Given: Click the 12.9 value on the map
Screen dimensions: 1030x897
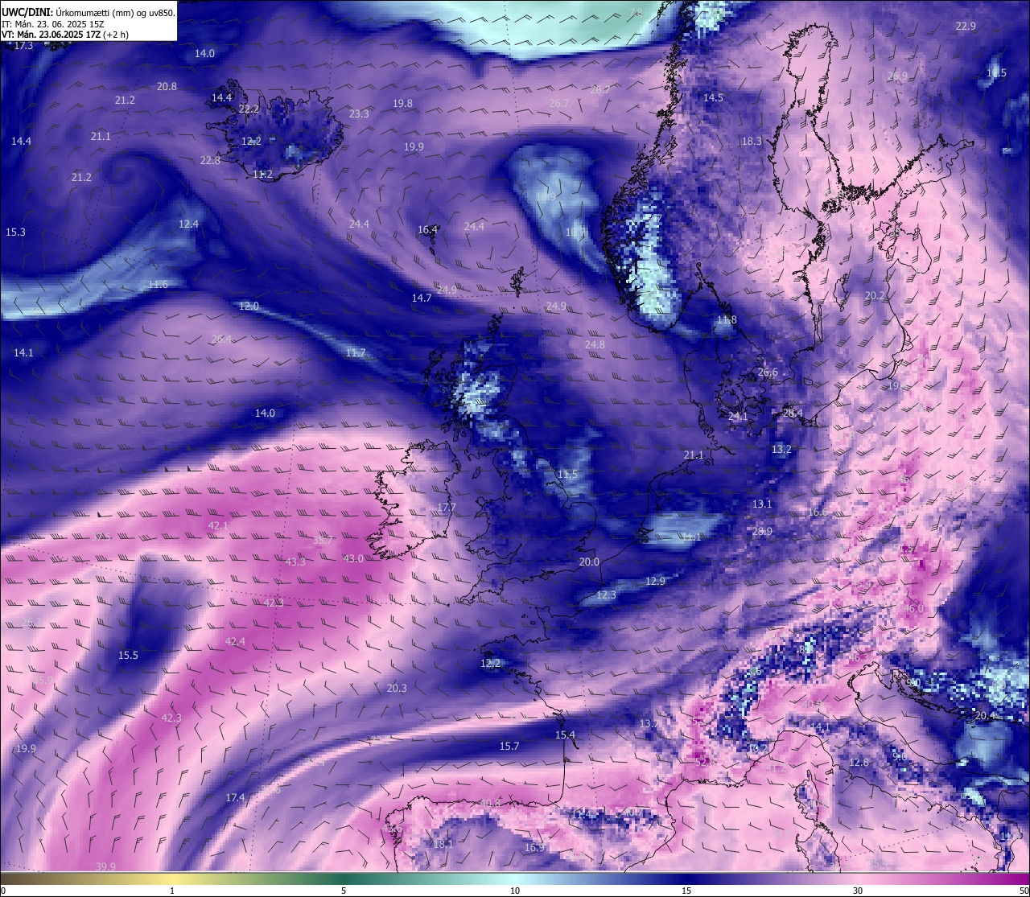Looking at the screenshot, I should [655, 582].
